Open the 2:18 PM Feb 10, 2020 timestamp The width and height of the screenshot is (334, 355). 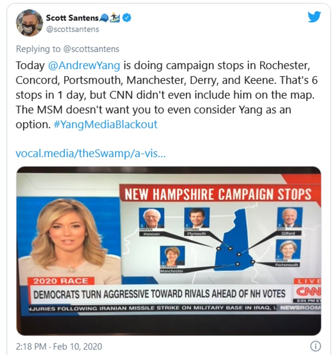coord(59,346)
